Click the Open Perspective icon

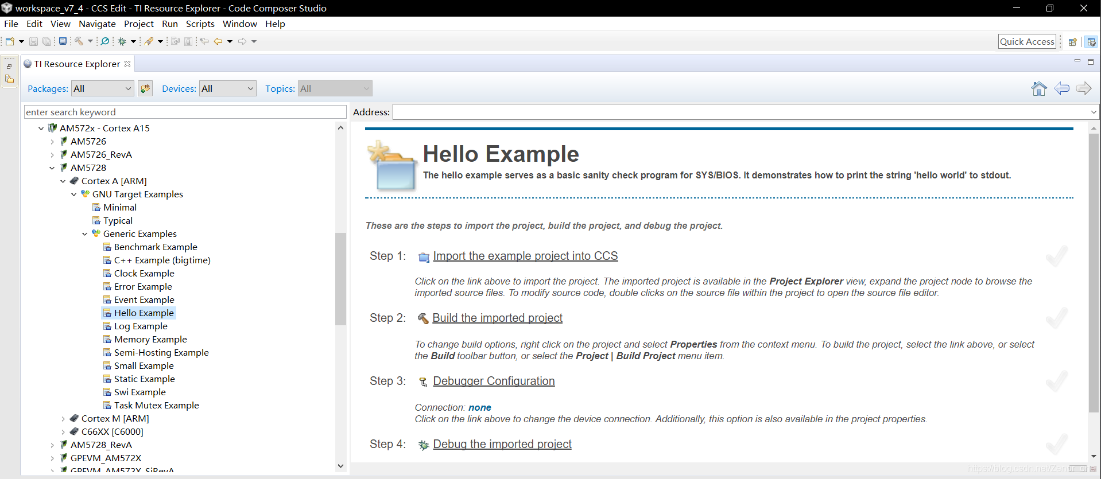coord(1072,42)
